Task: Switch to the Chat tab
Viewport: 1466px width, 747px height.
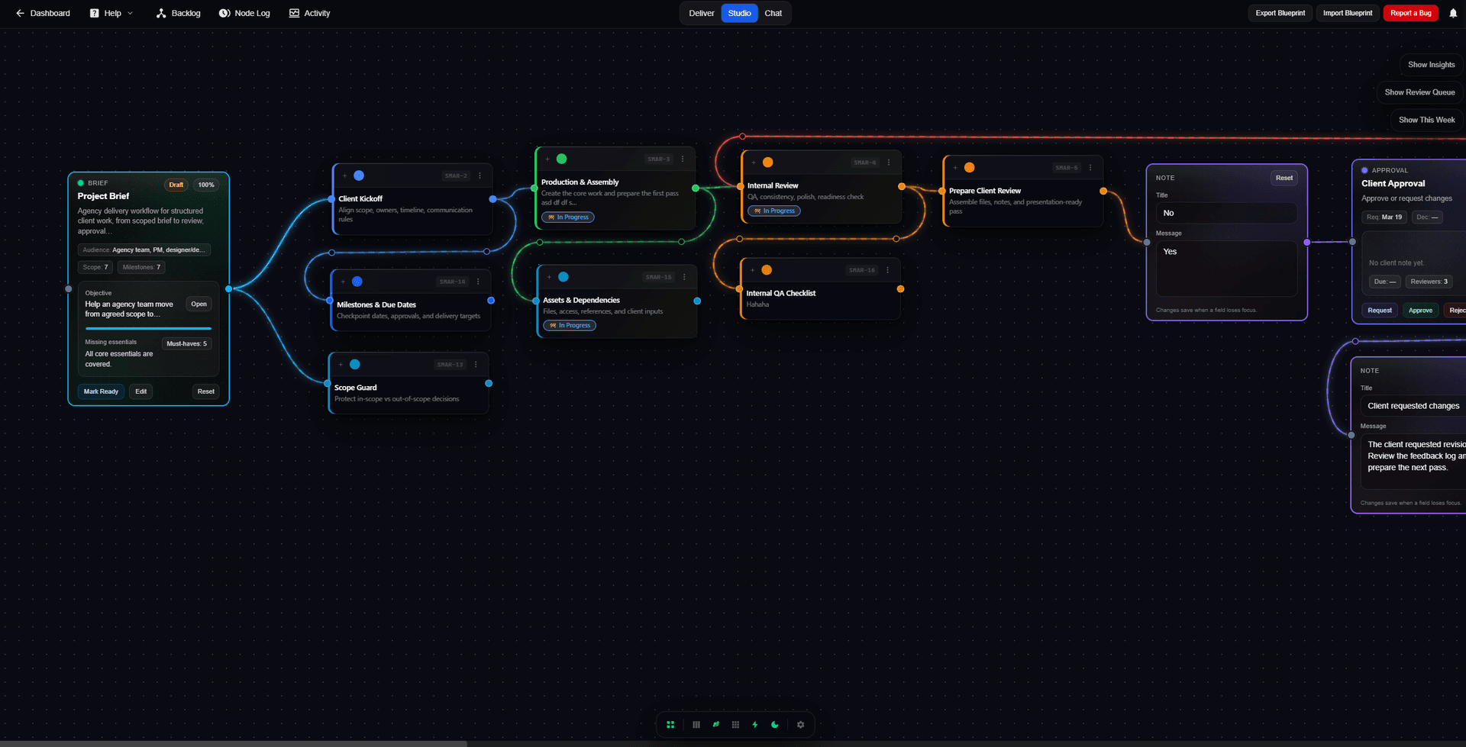Action: [x=773, y=13]
